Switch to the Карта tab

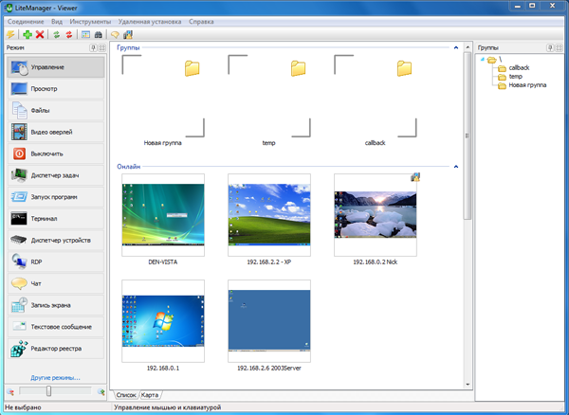[150, 395]
